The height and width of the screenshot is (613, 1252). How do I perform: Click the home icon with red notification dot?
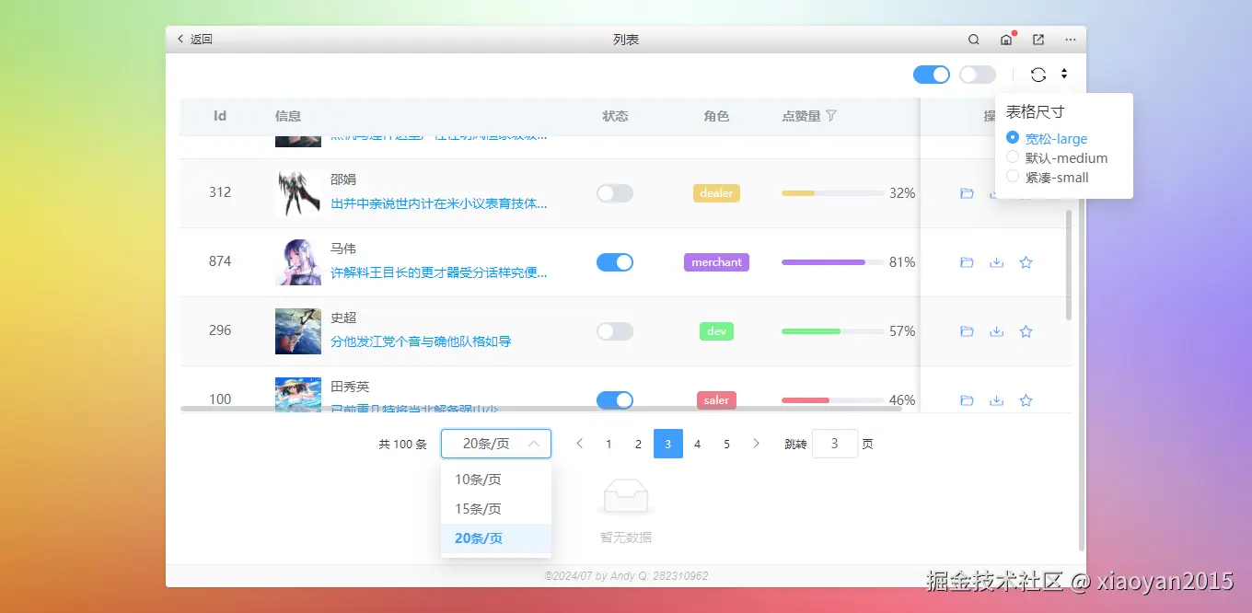point(1006,40)
